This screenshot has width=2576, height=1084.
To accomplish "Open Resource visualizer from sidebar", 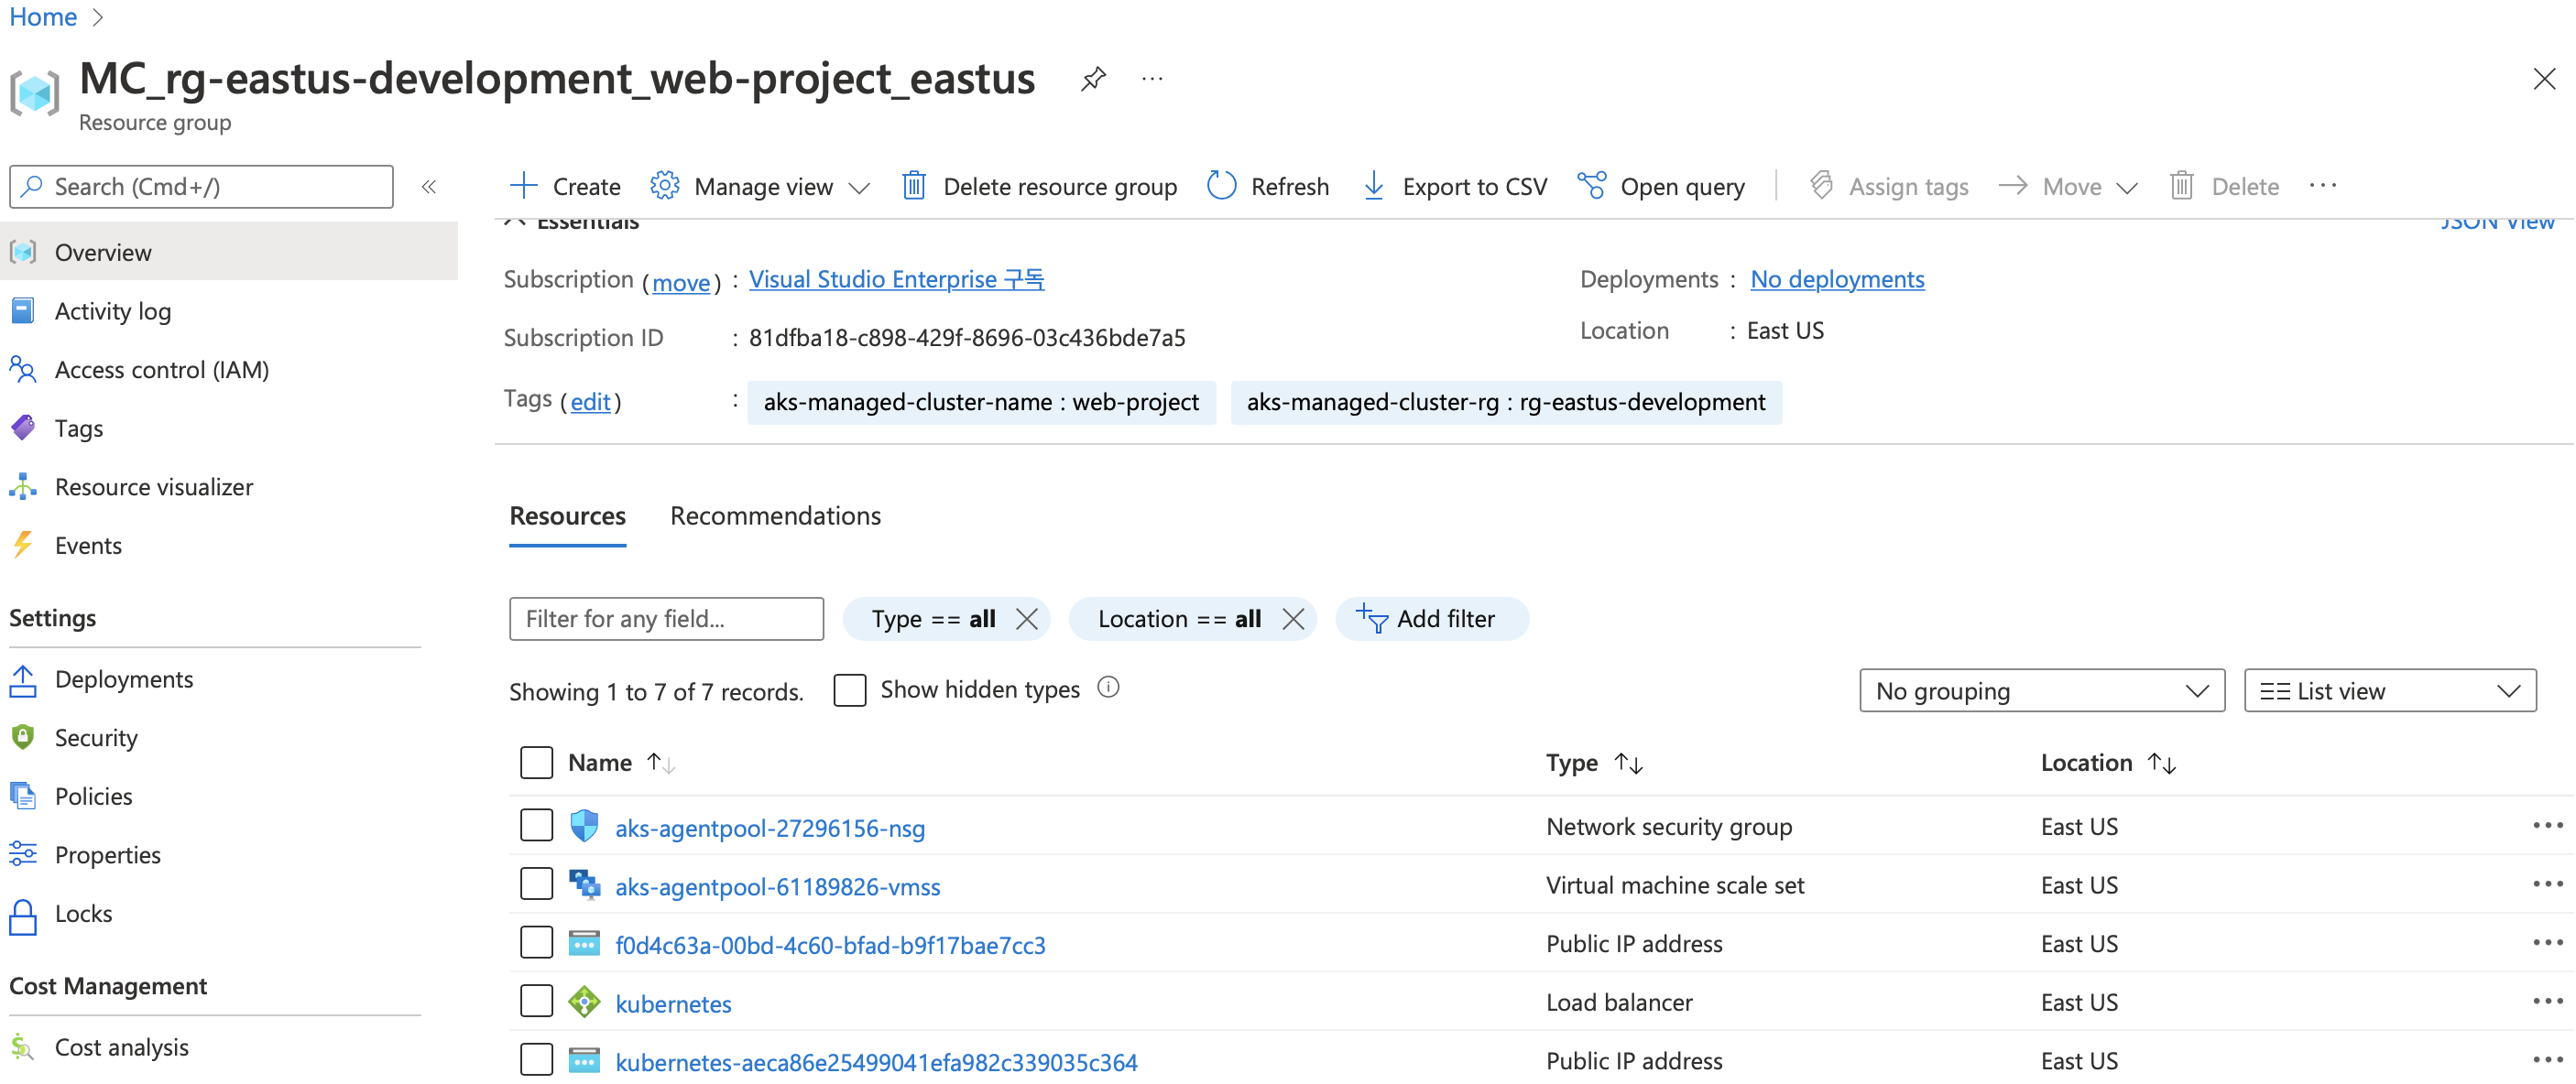I will (x=153, y=486).
